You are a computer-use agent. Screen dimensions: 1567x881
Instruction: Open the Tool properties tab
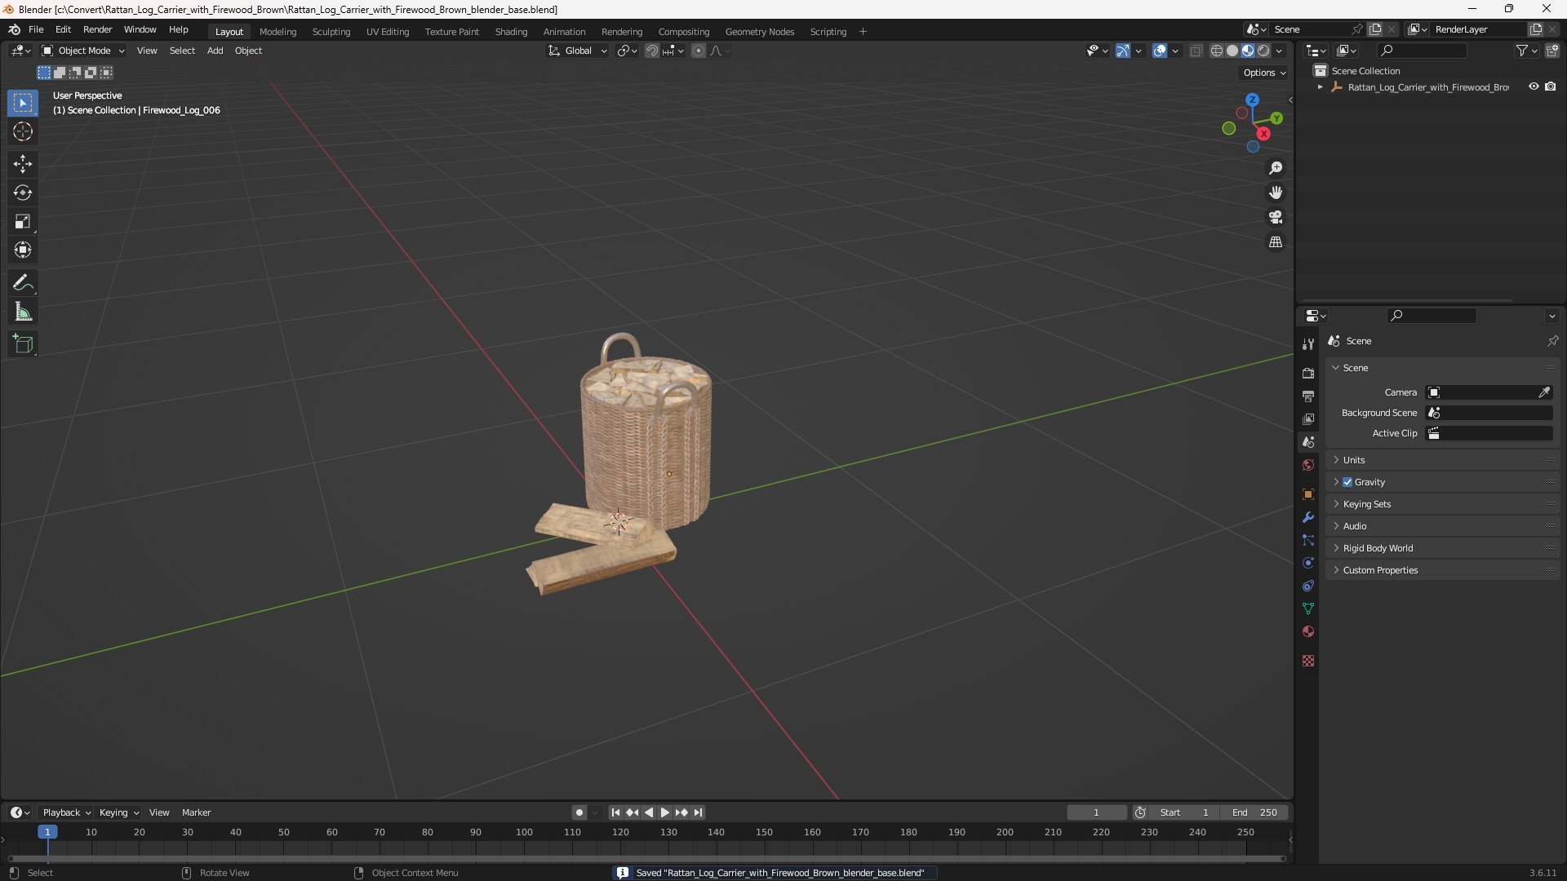click(1308, 344)
